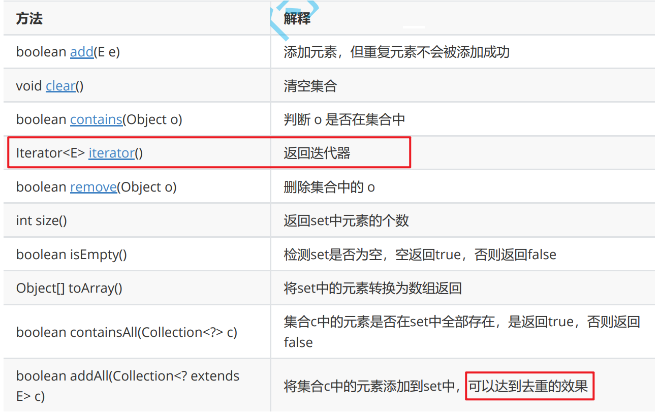Follow the contains method link
Screen dimensions: 657x412
[96, 119]
